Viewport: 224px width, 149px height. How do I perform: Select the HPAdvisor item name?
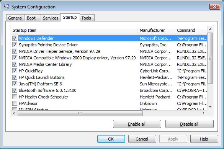click(x=28, y=103)
